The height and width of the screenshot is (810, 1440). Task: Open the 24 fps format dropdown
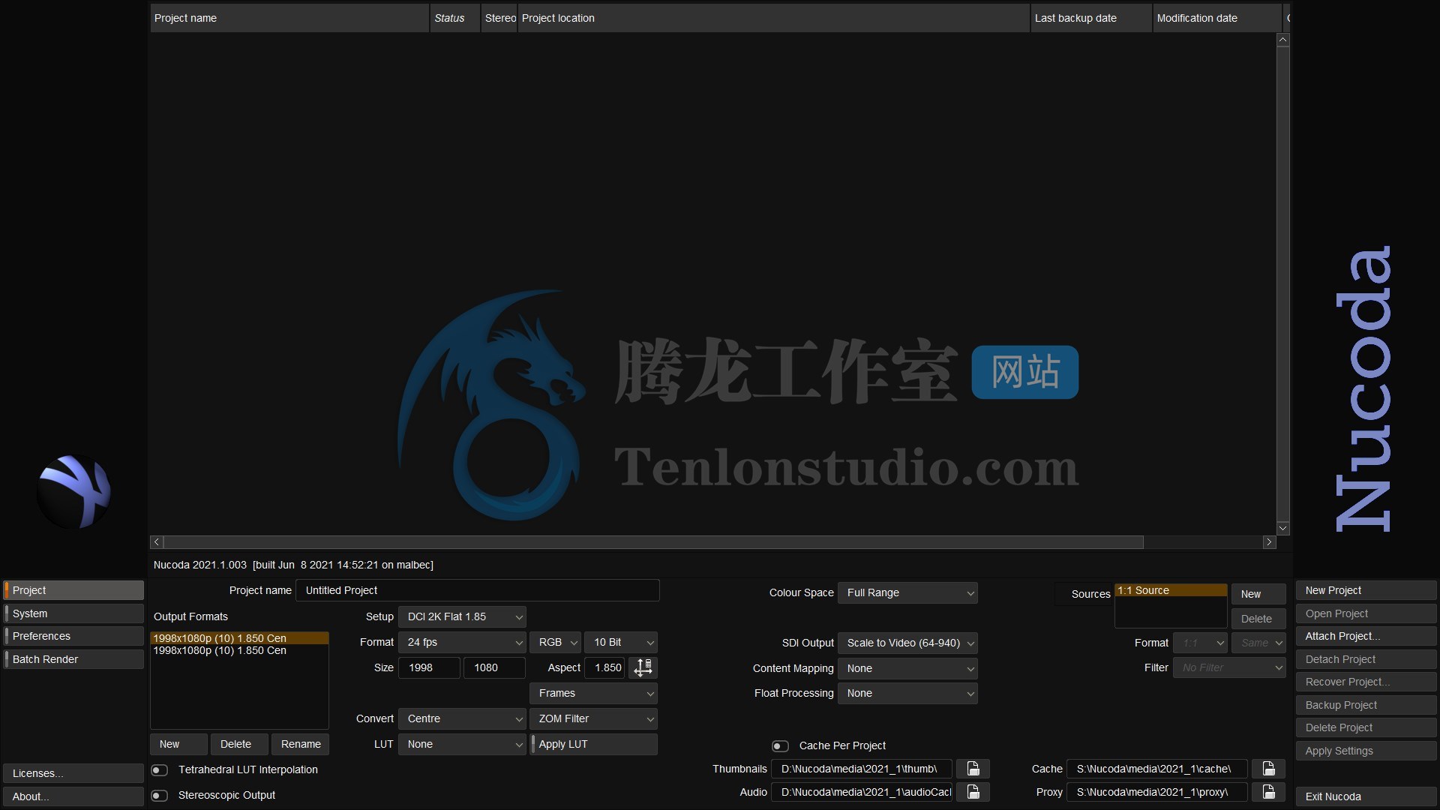pyautogui.click(x=462, y=642)
